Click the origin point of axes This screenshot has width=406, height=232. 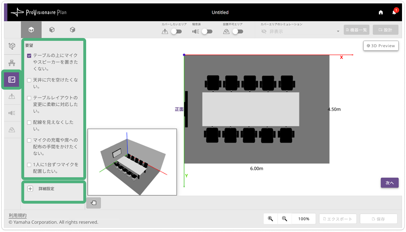point(184,55)
